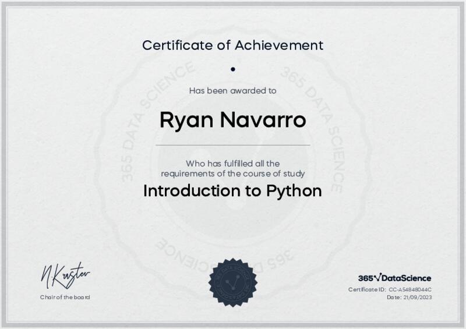Click the dark blue seal badge
The height and width of the screenshot is (329, 466).
point(232,282)
